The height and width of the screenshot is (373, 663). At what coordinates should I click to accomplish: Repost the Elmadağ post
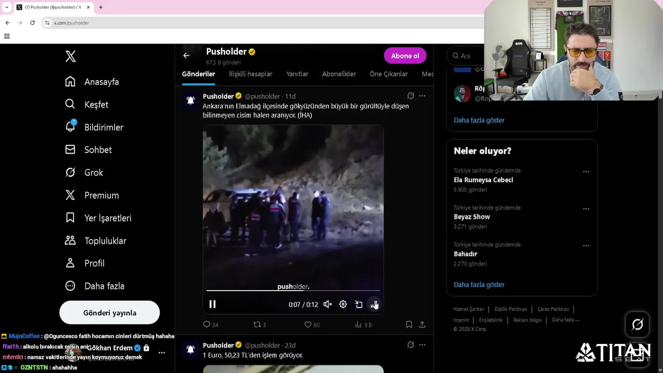point(260,325)
